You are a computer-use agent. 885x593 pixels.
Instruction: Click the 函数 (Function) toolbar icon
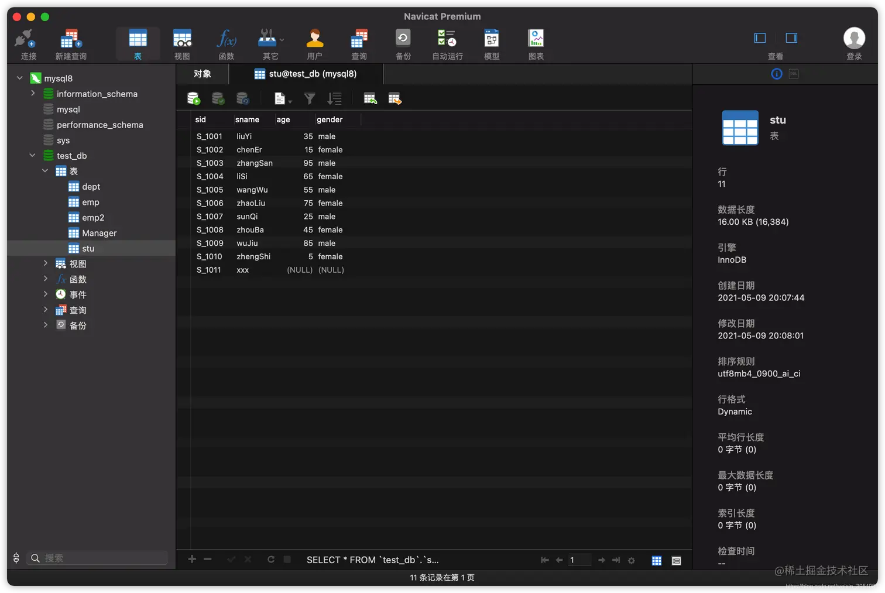click(x=227, y=39)
